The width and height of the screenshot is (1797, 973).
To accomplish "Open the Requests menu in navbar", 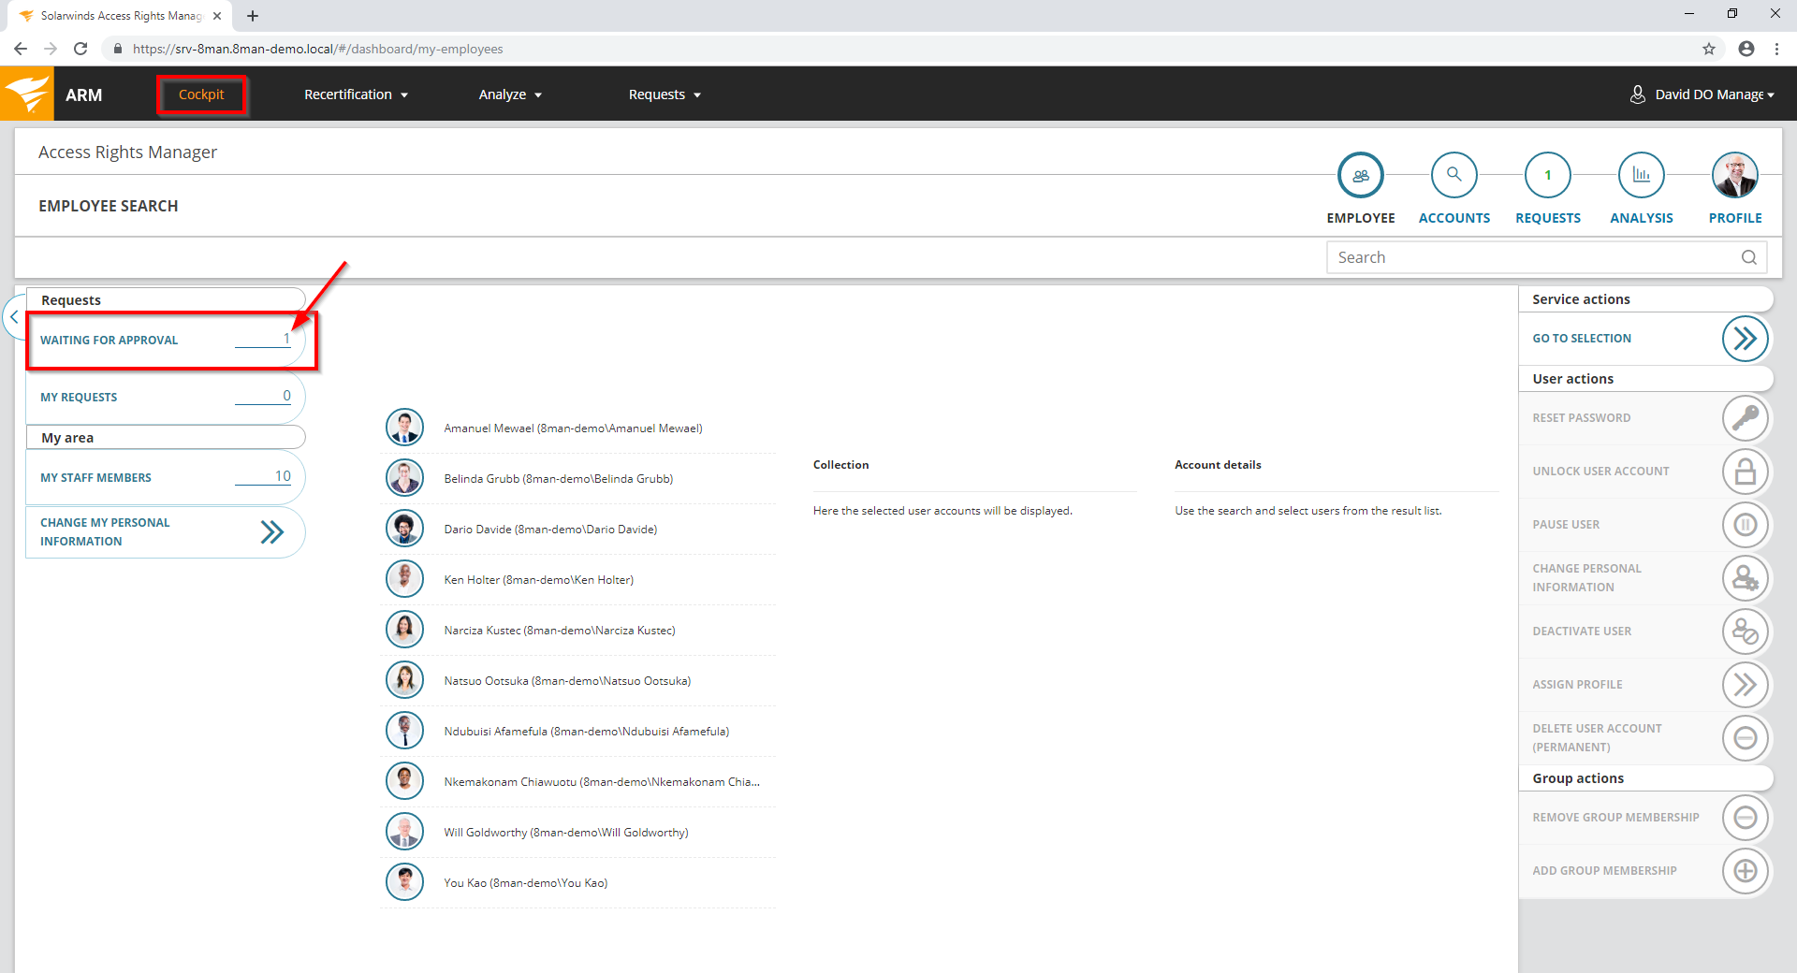I will point(665,94).
